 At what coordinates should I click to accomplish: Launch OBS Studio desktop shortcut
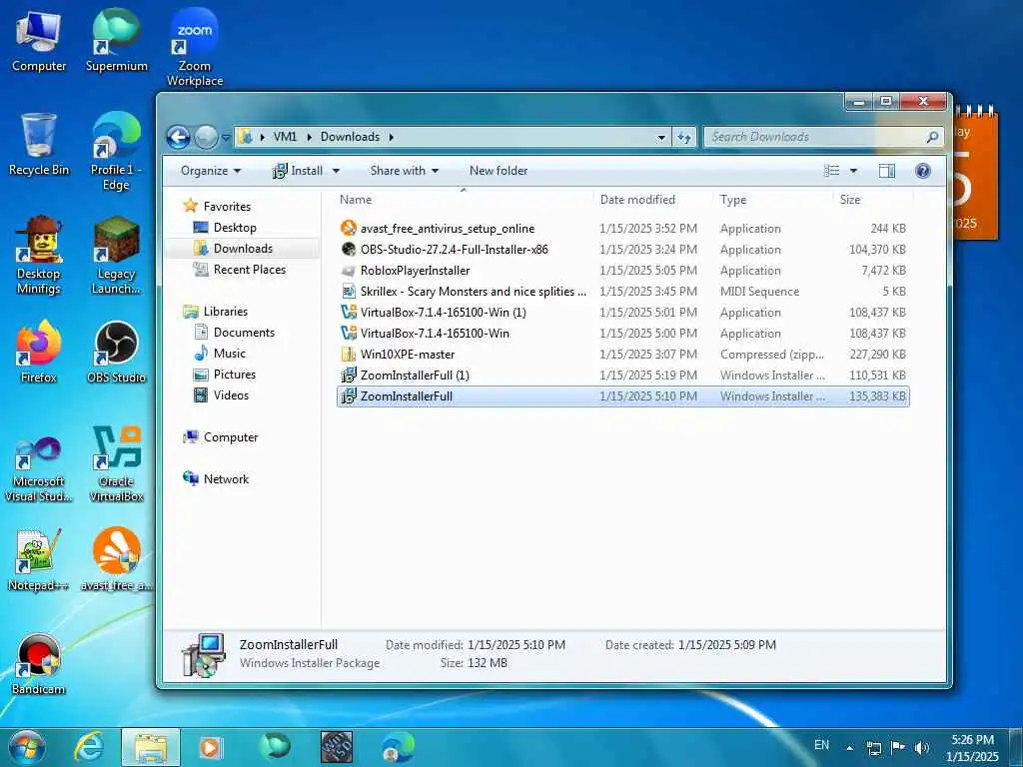(x=116, y=353)
